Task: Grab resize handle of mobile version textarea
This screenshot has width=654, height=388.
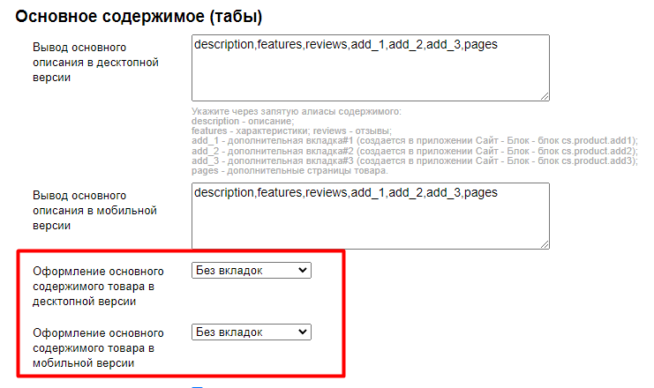Action: coord(545,244)
